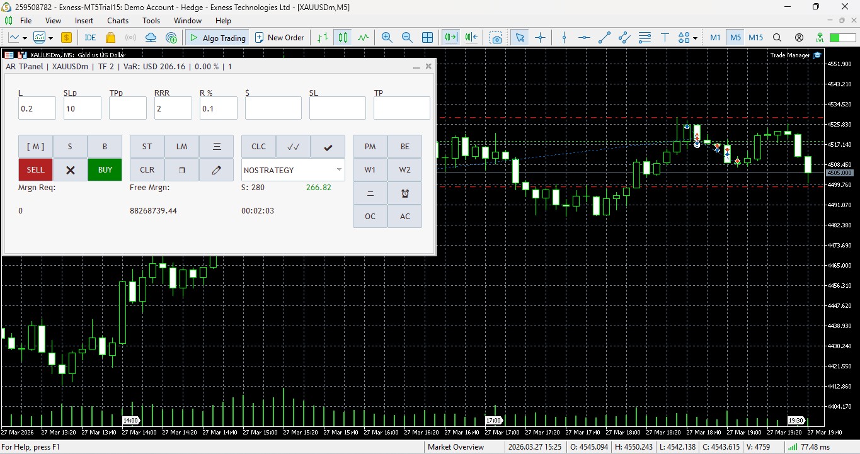Click inside the SLp input field
This screenshot has height=454, width=860.
[82, 108]
